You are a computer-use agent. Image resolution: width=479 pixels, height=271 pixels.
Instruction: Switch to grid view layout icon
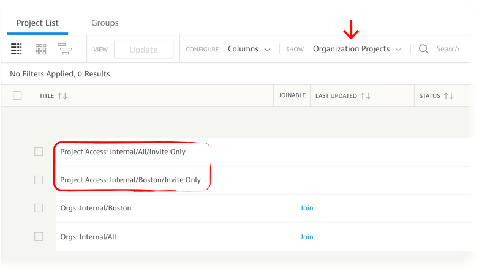tap(40, 49)
